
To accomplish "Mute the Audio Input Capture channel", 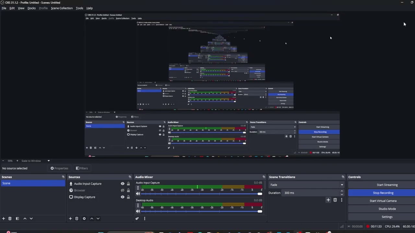I will tap(138, 194).
